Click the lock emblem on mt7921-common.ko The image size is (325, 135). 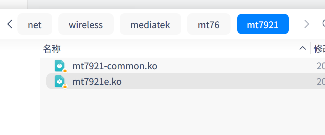(65, 70)
